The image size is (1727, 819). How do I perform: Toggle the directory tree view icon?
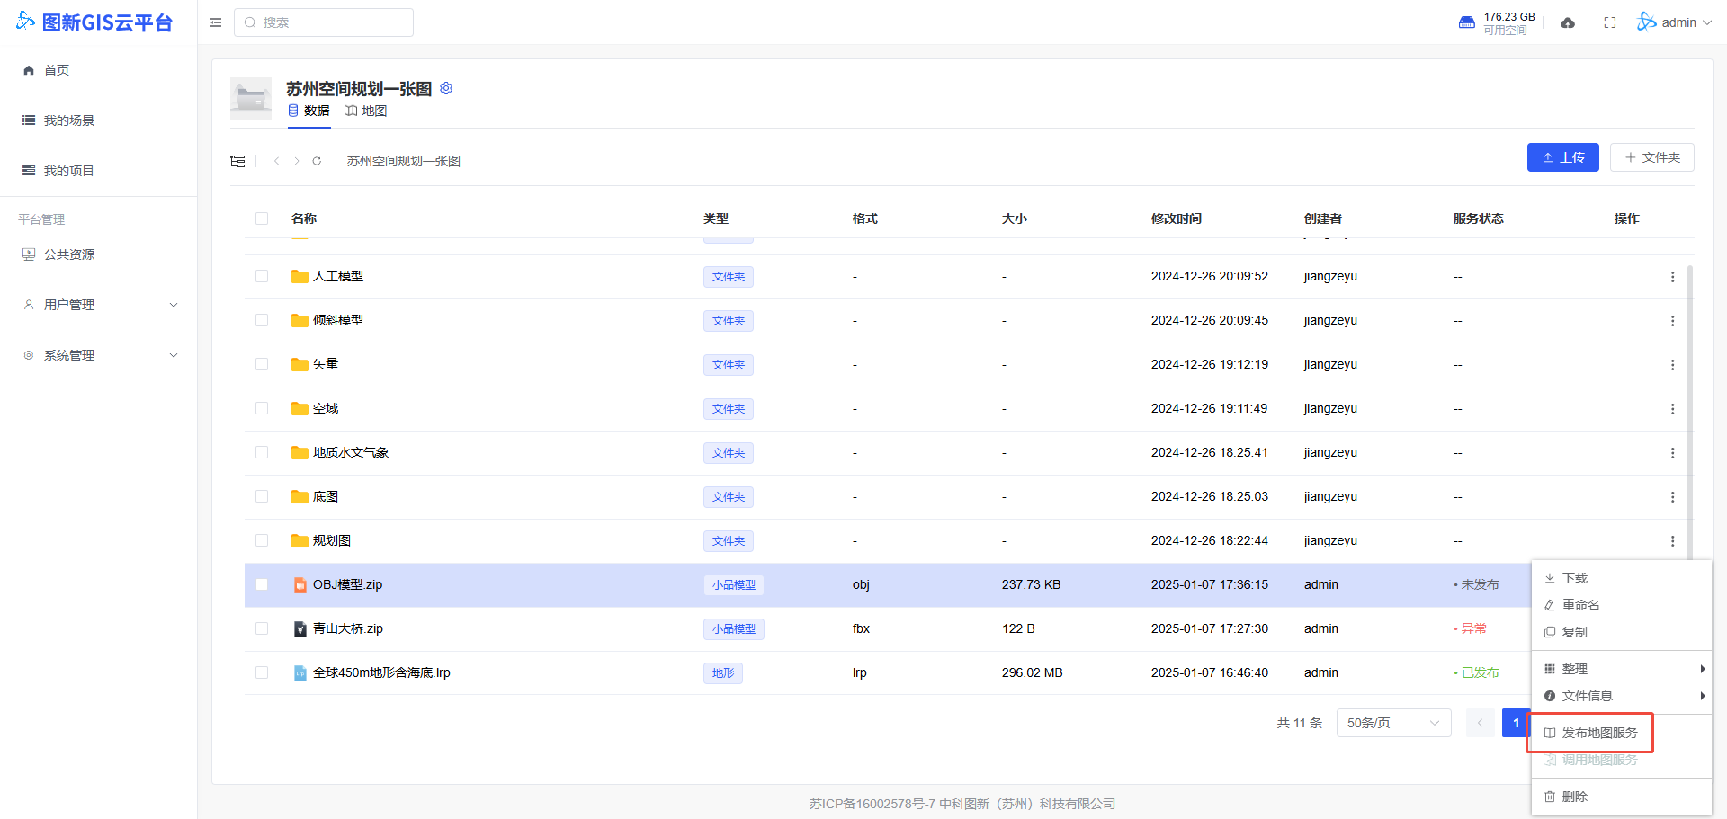(x=237, y=161)
